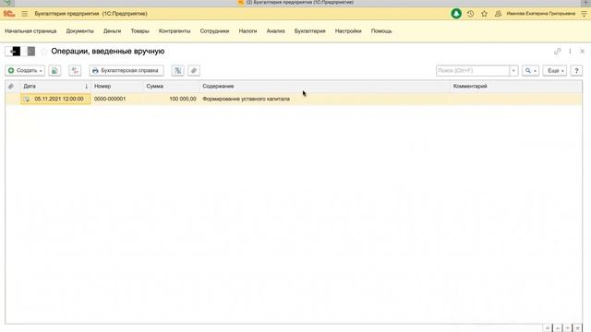Open the Сотрудники section
Screen dimensions: 591x332
[214, 30]
